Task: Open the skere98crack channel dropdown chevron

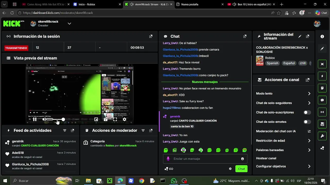Action: tap(69, 24)
